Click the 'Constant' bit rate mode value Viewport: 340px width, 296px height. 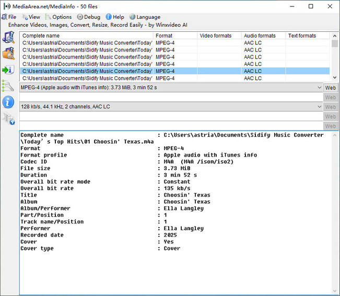[177, 182]
